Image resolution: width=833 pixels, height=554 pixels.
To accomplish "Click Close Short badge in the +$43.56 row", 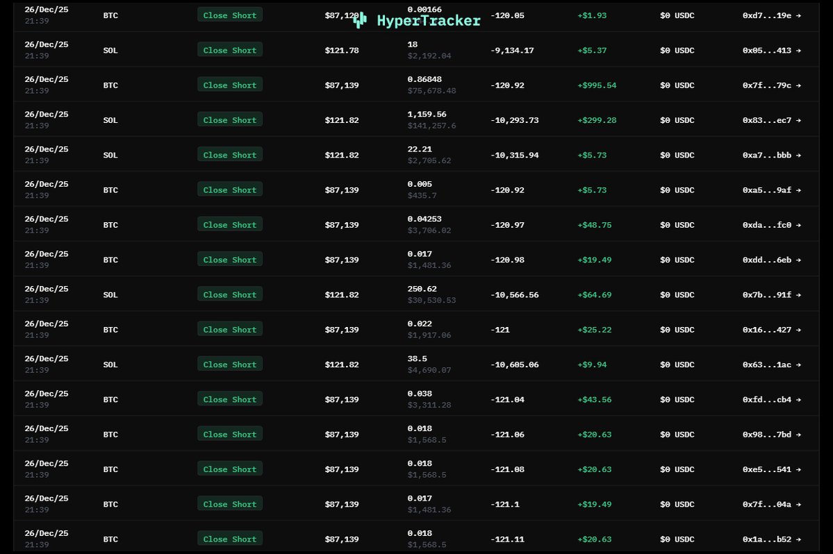I will click(x=230, y=399).
